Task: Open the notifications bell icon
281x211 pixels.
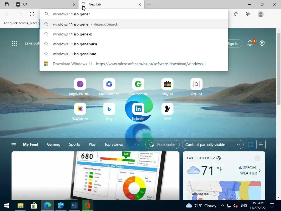Action: [250, 43]
